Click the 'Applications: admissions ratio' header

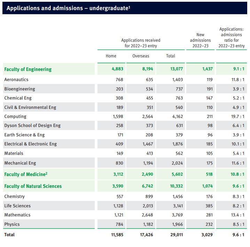(232, 38)
